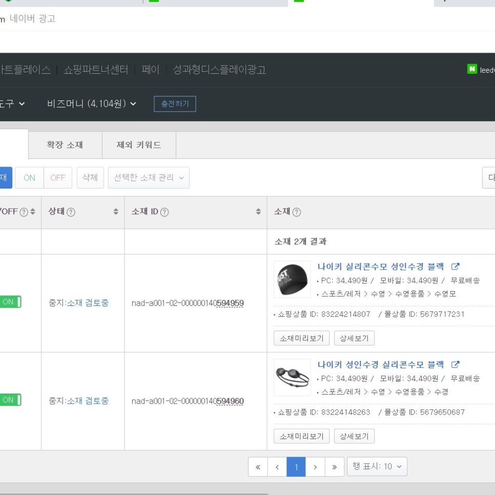Select page 1 in pagination
The width and height of the screenshot is (495, 495).
(x=296, y=467)
